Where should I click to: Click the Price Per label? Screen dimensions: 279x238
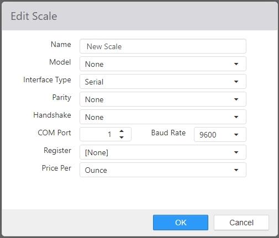[56, 168]
